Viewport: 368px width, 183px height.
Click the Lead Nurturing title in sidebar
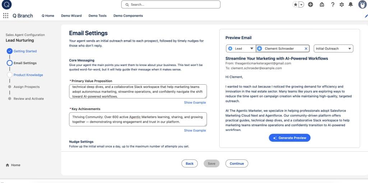point(20,40)
